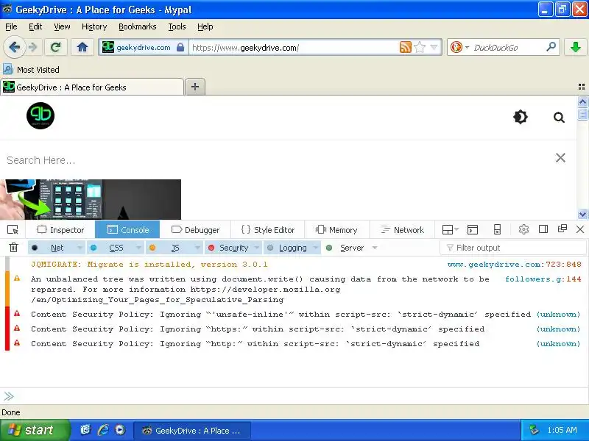Expand the JS filter dropdown arrow

197,248
